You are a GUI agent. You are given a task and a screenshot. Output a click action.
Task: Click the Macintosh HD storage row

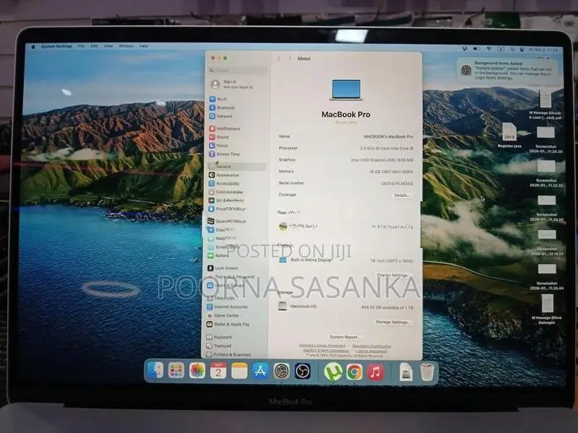(x=345, y=307)
